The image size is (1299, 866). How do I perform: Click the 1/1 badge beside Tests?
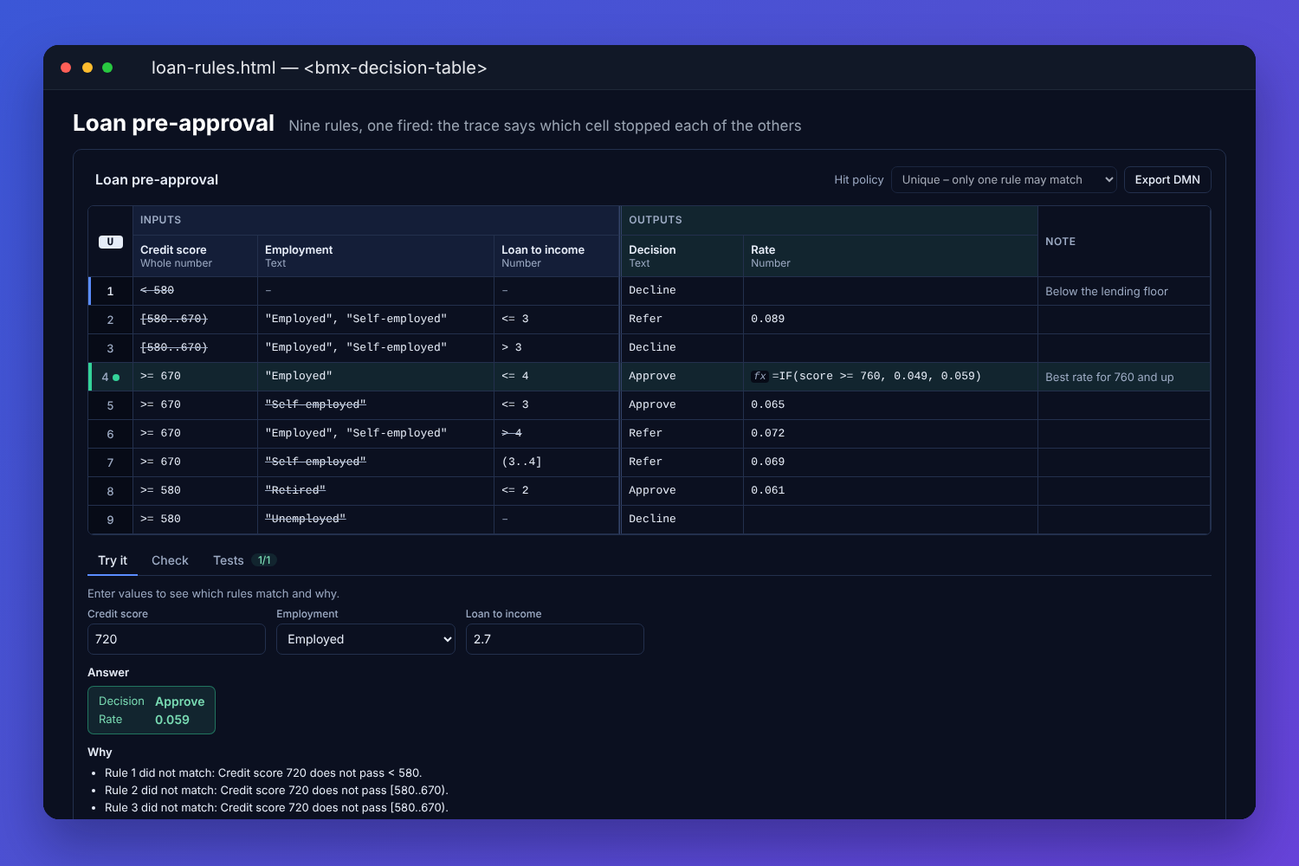click(x=264, y=560)
